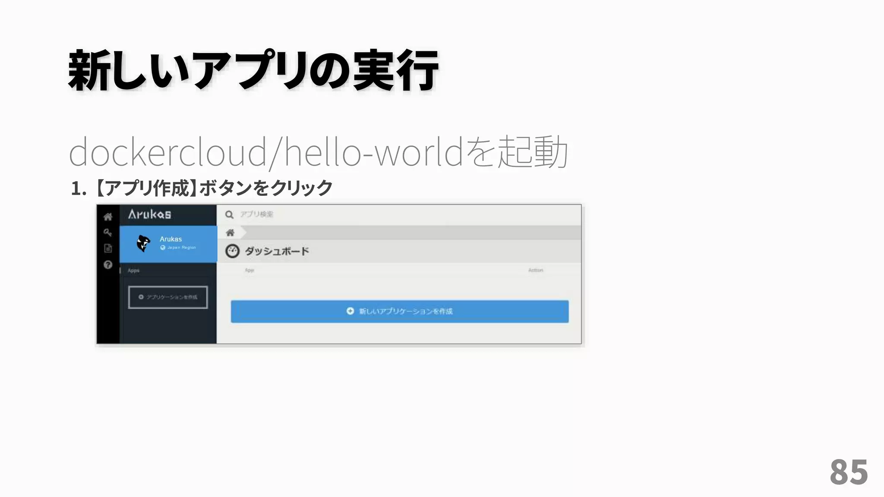Image resolution: width=884 pixels, height=497 pixels.
Task: Click the Arukas logo header
Action: click(149, 214)
